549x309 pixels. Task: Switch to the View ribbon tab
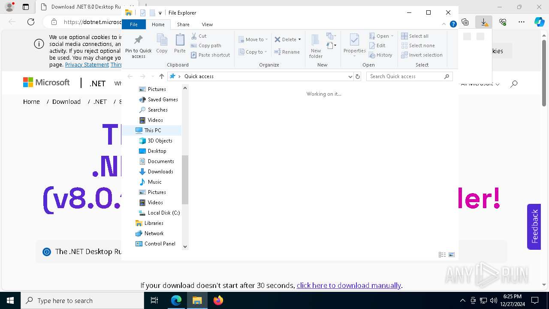pos(207,24)
